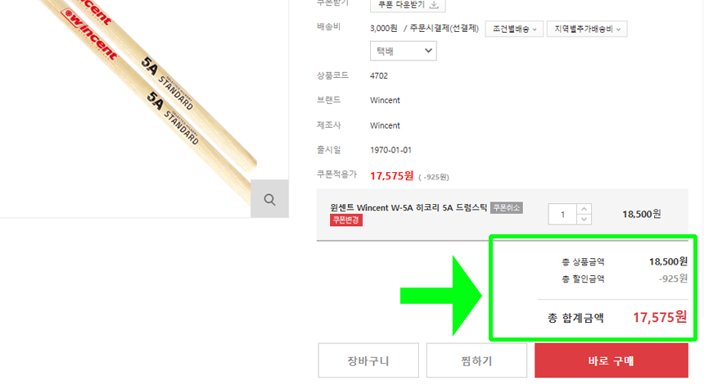Increase quantity with the up arrow
Screen dimensions: 704x385
[x=584, y=209]
